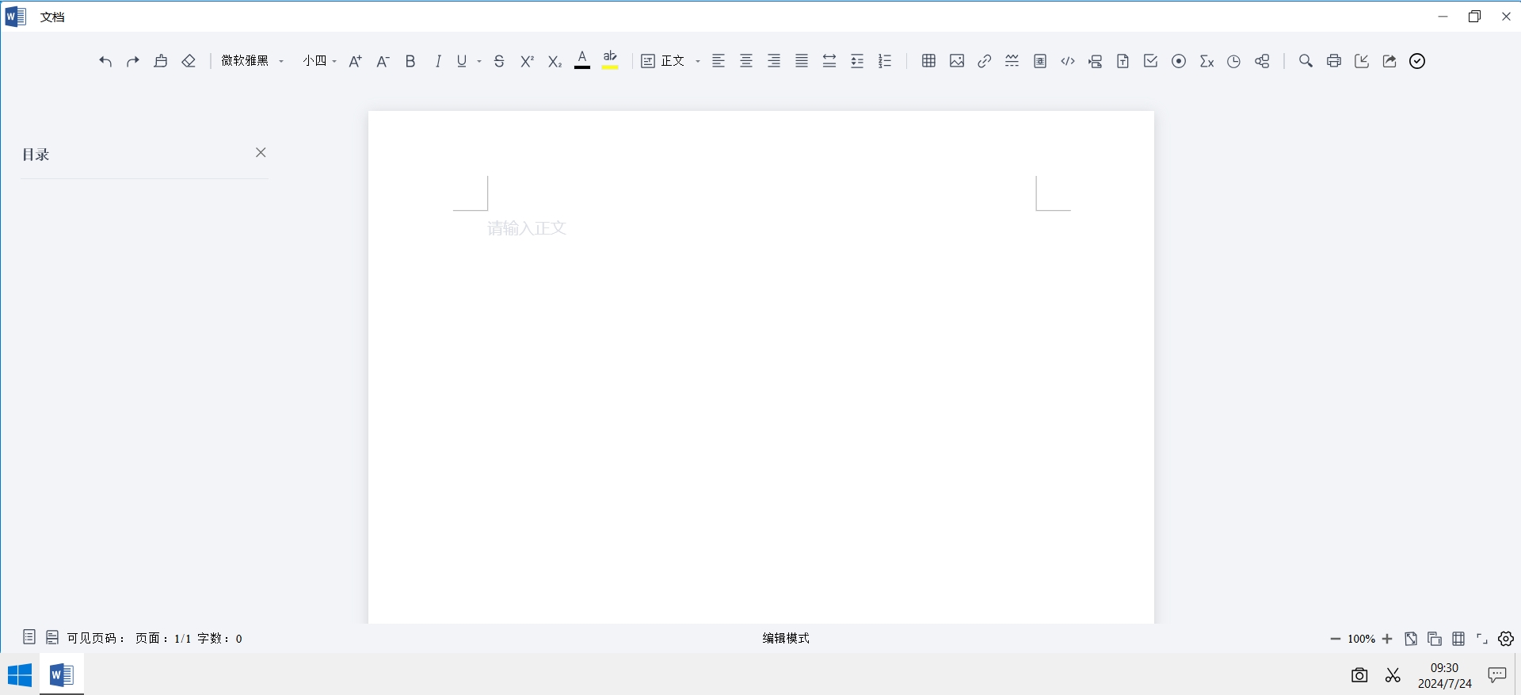This screenshot has height=695, width=1521.
Task: Click the hyperlink chain icon
Action: pos(985,61)
